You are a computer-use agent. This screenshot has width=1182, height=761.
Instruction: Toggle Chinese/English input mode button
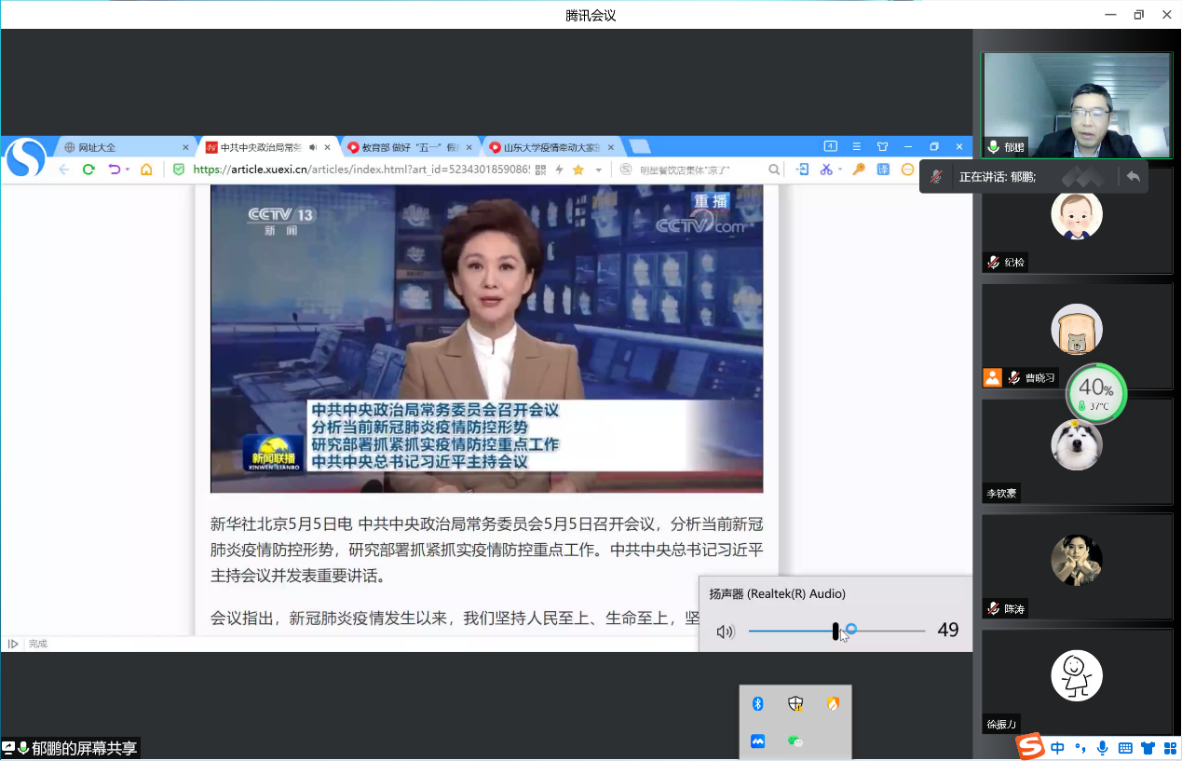pyautogui.click(x=1058, y=747)
